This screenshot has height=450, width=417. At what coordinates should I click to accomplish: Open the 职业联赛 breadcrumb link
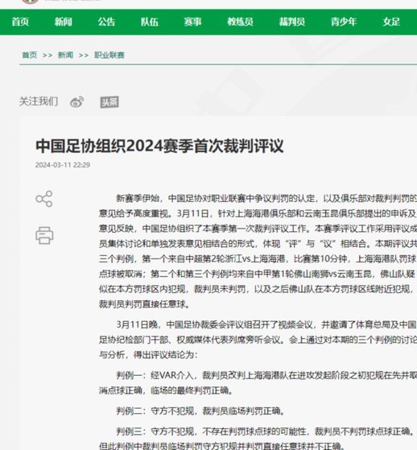click(x=109, y=55)
